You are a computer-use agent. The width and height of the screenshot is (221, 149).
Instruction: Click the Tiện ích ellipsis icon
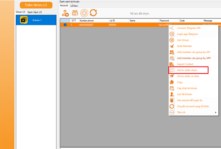click(172, 112)
